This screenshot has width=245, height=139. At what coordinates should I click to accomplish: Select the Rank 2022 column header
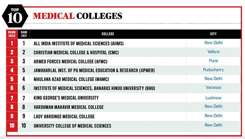(x=12, y=34)
